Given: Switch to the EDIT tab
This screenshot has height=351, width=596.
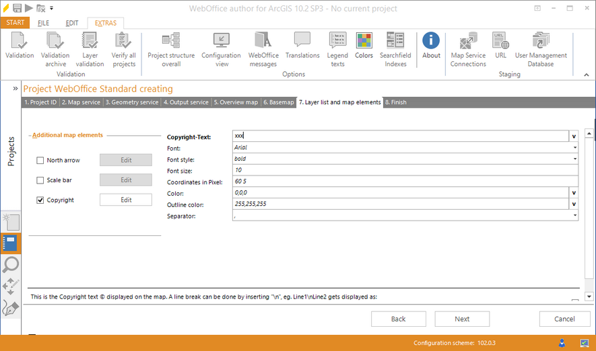Looking at the screenshot, I should [x=72, y=23].
